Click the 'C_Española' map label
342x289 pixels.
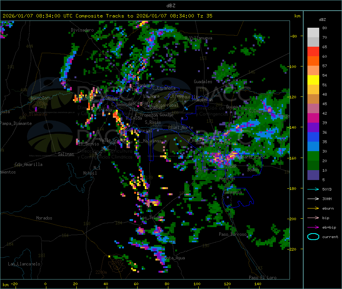(164, 88)
